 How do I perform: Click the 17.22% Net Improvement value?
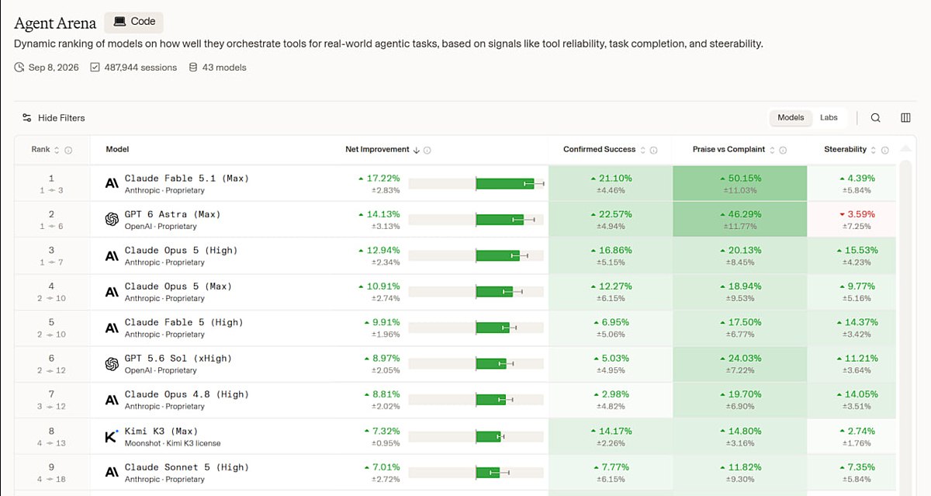[382, 179]
